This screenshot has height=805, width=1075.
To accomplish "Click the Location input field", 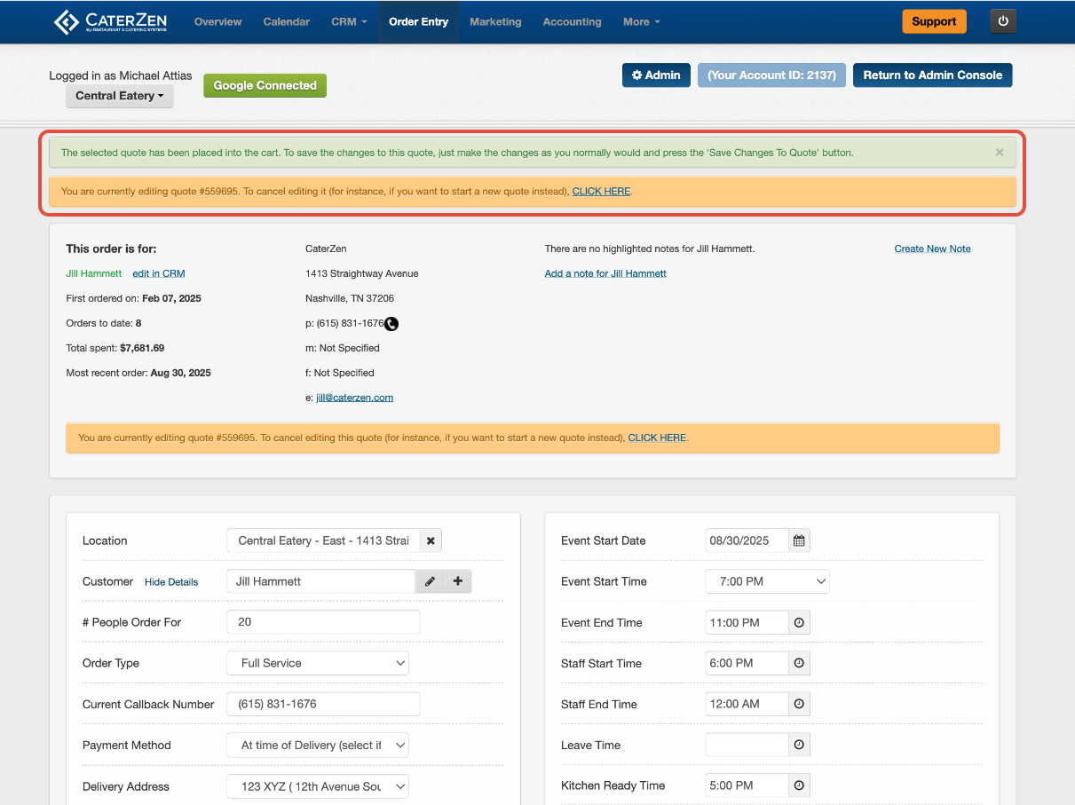I will [323, 541].
